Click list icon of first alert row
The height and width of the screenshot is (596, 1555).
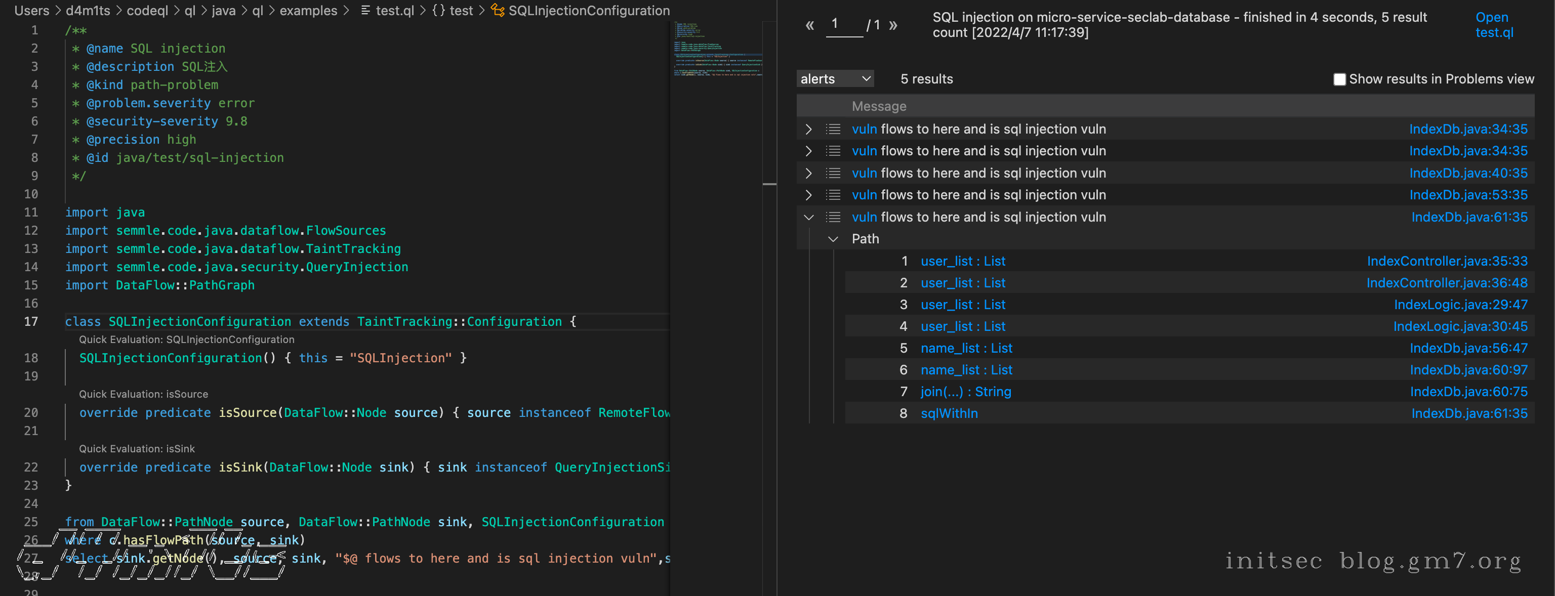tap(833, 129)
